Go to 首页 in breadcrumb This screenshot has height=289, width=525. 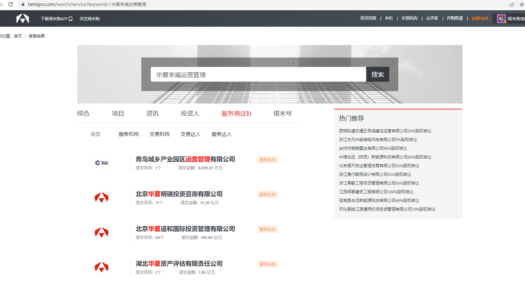coord(18,36)
